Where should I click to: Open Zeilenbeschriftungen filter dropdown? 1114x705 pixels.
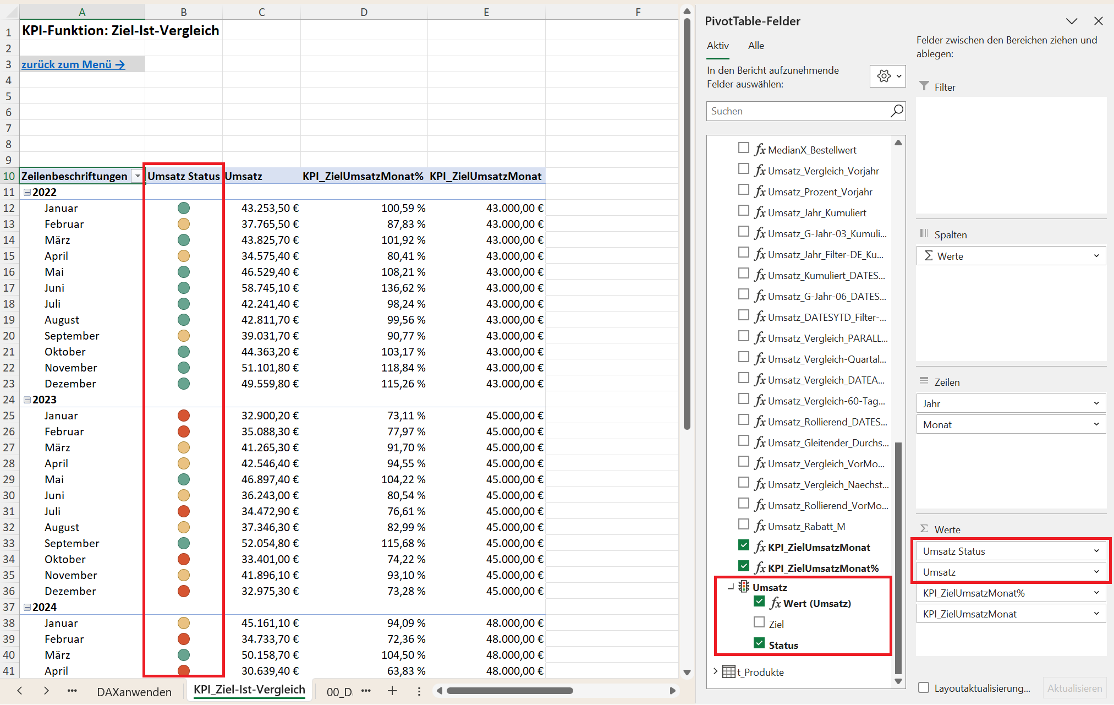(x=137, y=176)
